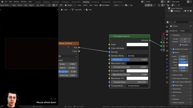Disable Screen Space Reflections checkbox
The width and height of the screenshot is (193, 108).
[x=173, y=82]
